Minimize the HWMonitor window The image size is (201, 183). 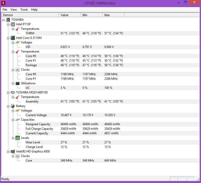pos(179,3)
